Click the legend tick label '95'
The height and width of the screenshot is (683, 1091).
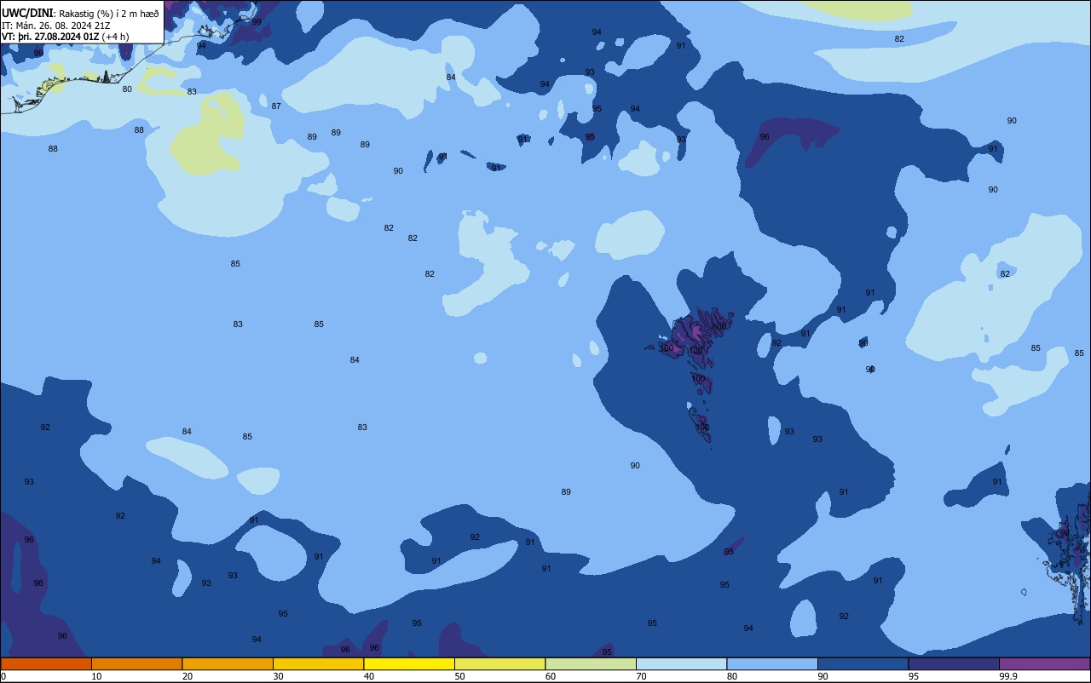(x=914, y=676)
